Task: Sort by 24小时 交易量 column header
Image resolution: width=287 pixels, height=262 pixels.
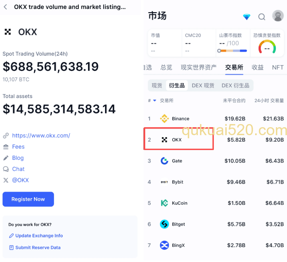Action: (269, 101)
